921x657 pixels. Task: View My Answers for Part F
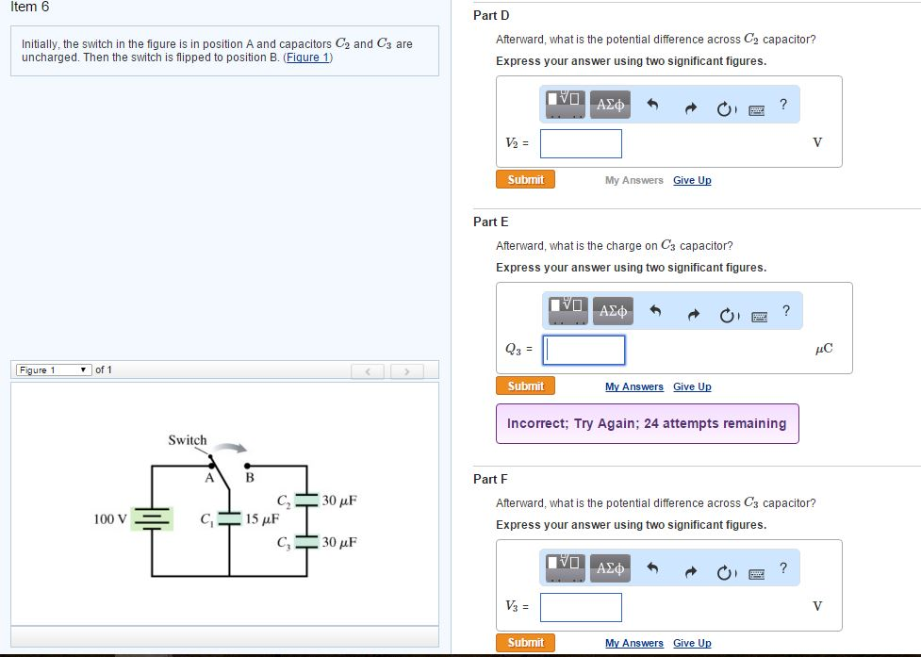(633, 643)
